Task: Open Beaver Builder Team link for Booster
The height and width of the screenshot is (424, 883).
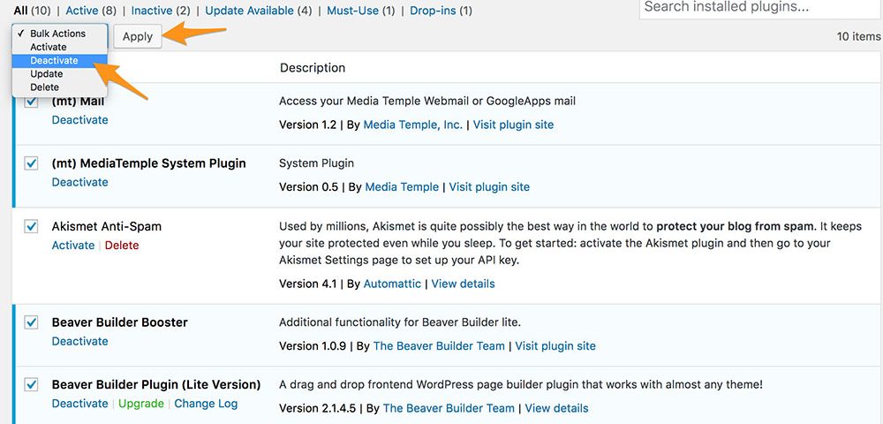Action: [x=439, y=345]
